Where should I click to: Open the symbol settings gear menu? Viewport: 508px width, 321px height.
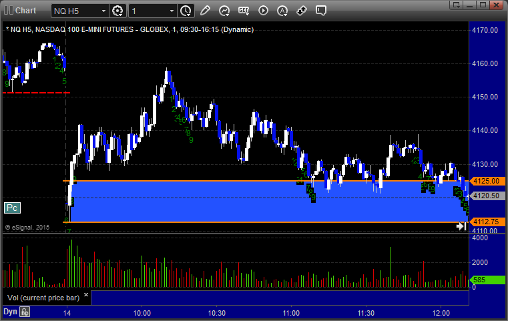tap(117, 11)
